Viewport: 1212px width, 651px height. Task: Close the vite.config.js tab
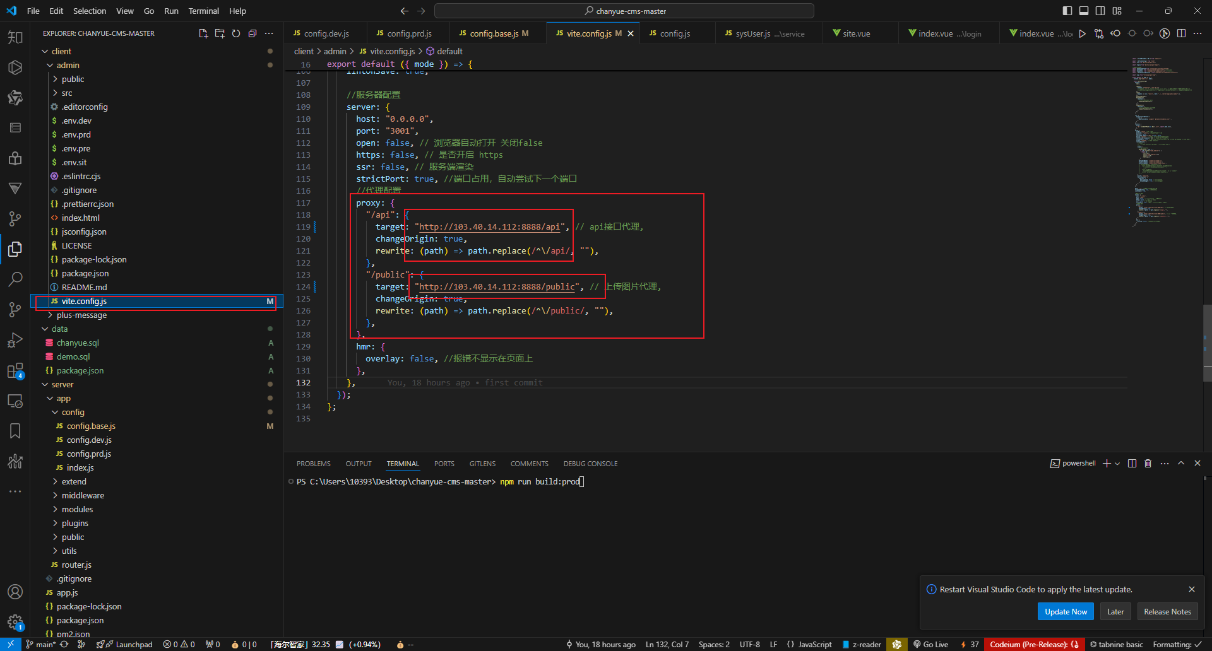pos(631,33)
